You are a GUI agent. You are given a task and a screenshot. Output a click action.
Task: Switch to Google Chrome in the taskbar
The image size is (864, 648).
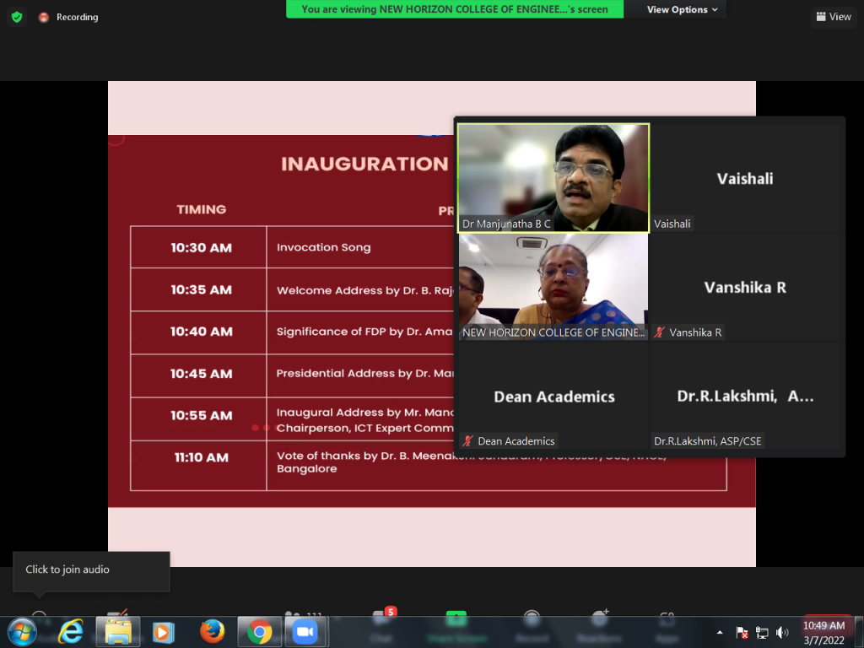259,631
